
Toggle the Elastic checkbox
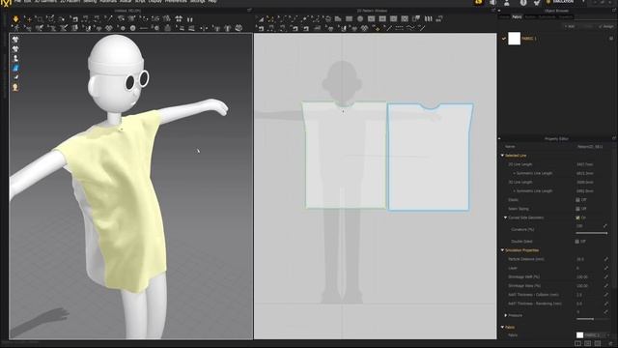click(577, 200)
